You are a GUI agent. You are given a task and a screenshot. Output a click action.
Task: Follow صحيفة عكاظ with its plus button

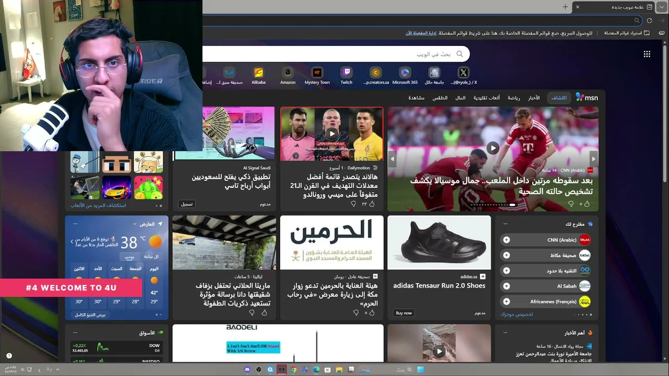click(x=506, y=255)
